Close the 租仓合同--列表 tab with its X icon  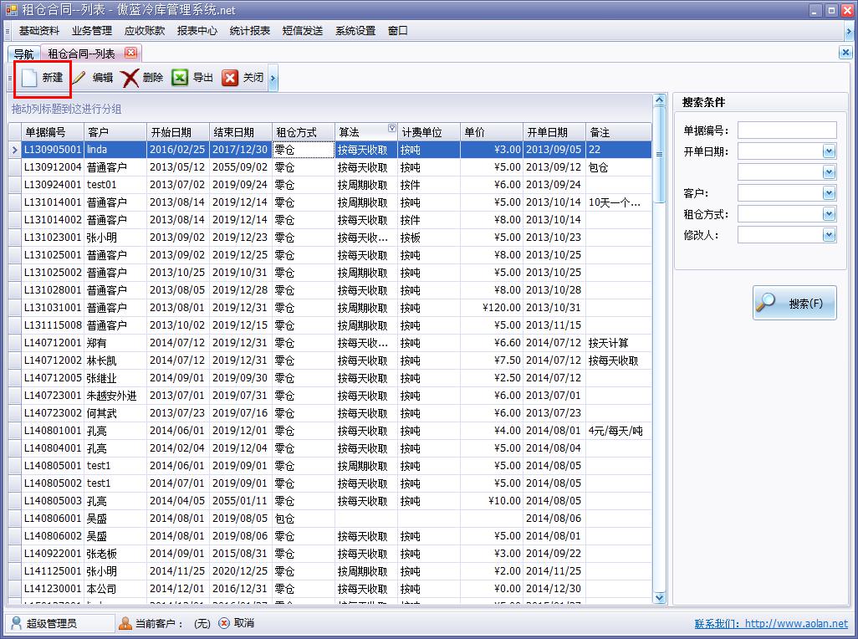130,53
